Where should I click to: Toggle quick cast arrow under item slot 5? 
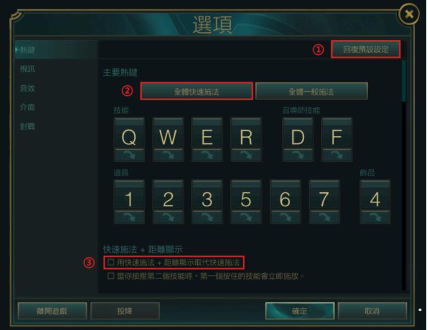pyautogui.click(x=246, y=217)
